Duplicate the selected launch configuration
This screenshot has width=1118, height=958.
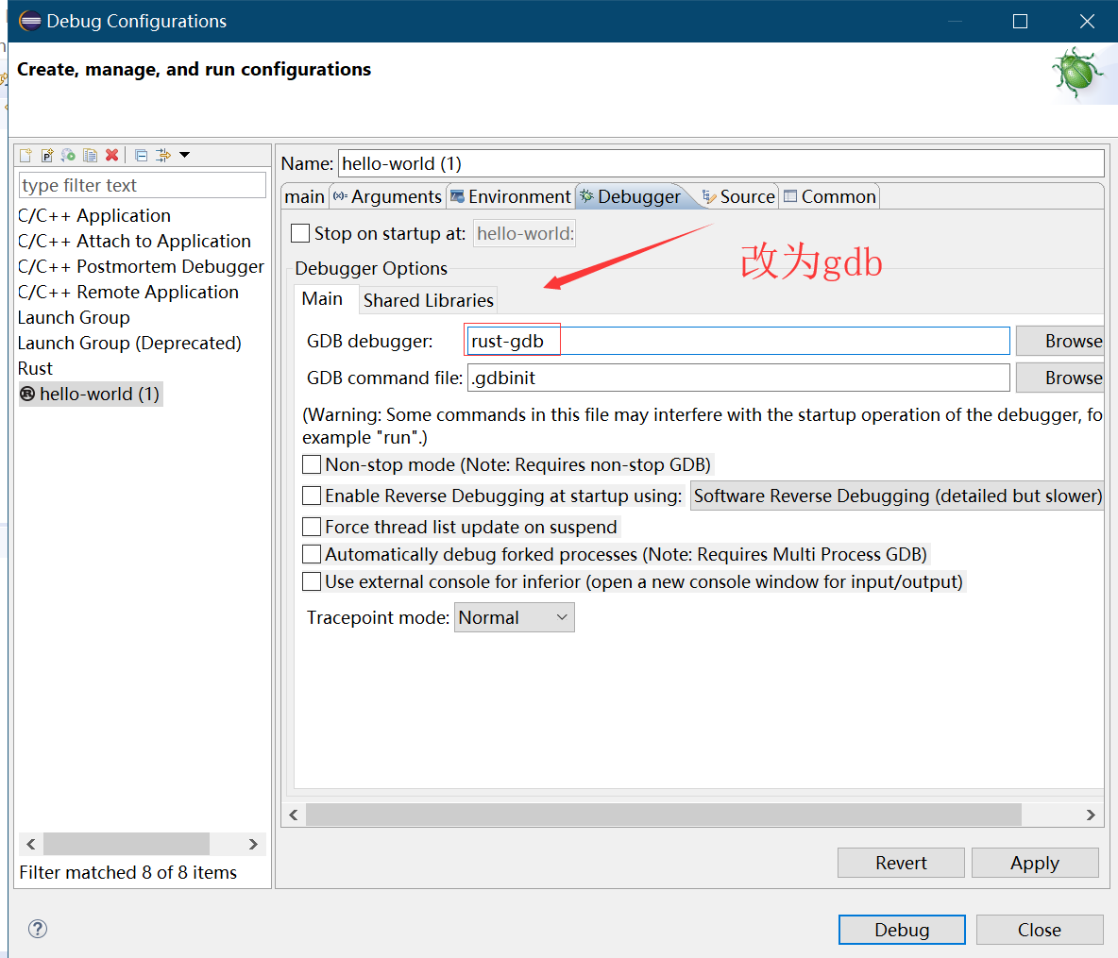tap(90, 155)
